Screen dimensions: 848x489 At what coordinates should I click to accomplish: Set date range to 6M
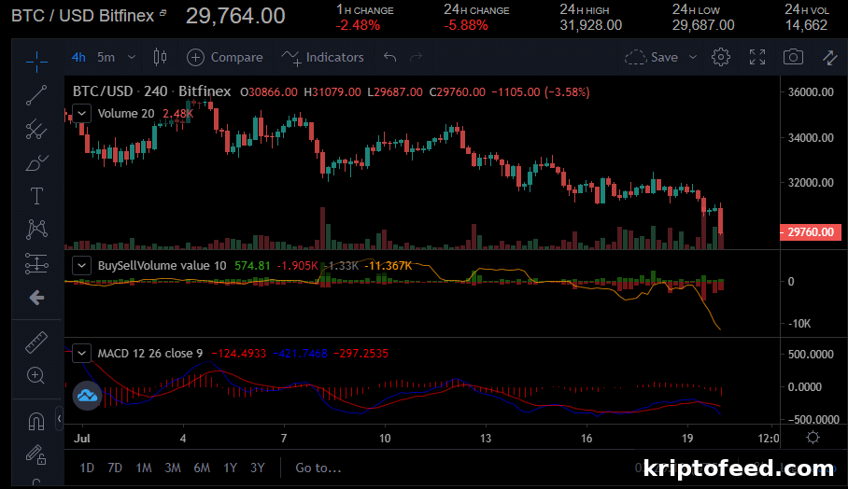[202, 468]
